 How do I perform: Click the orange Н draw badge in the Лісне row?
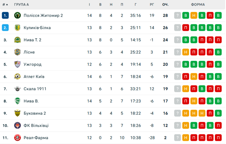186,52
